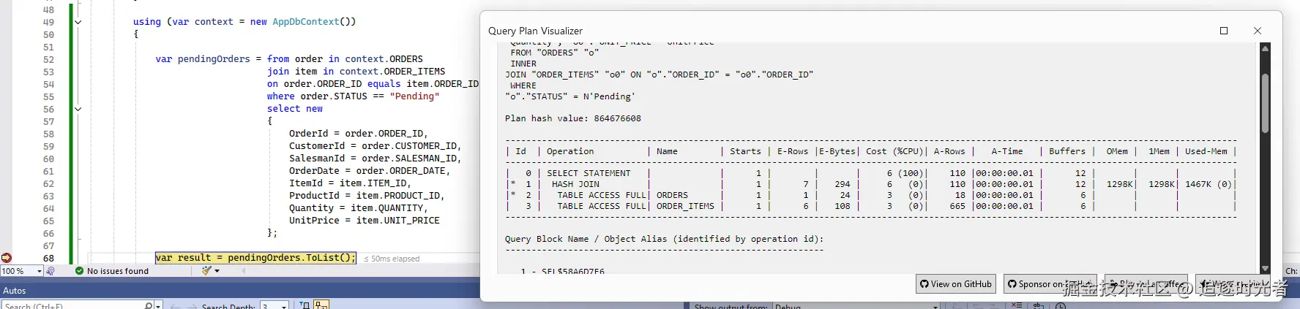Screen dimensions: 1300x309
Task: Click the query plan vertical scrollbar thumb
Action: tap(1265, 104)
